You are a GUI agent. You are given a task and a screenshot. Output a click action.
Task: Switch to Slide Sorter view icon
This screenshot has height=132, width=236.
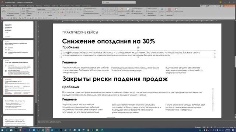click(x=208, y=127)
